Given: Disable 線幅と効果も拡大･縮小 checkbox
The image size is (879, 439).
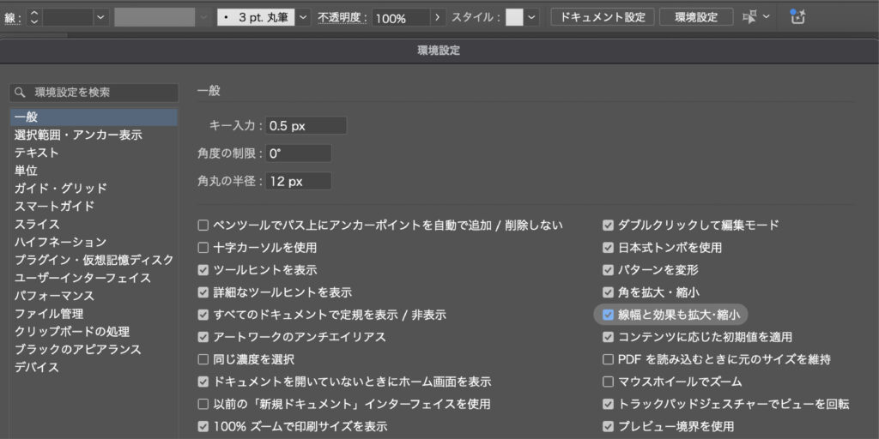Looking at the screenshot, I should pyautogui.click(x=609, y=315).
